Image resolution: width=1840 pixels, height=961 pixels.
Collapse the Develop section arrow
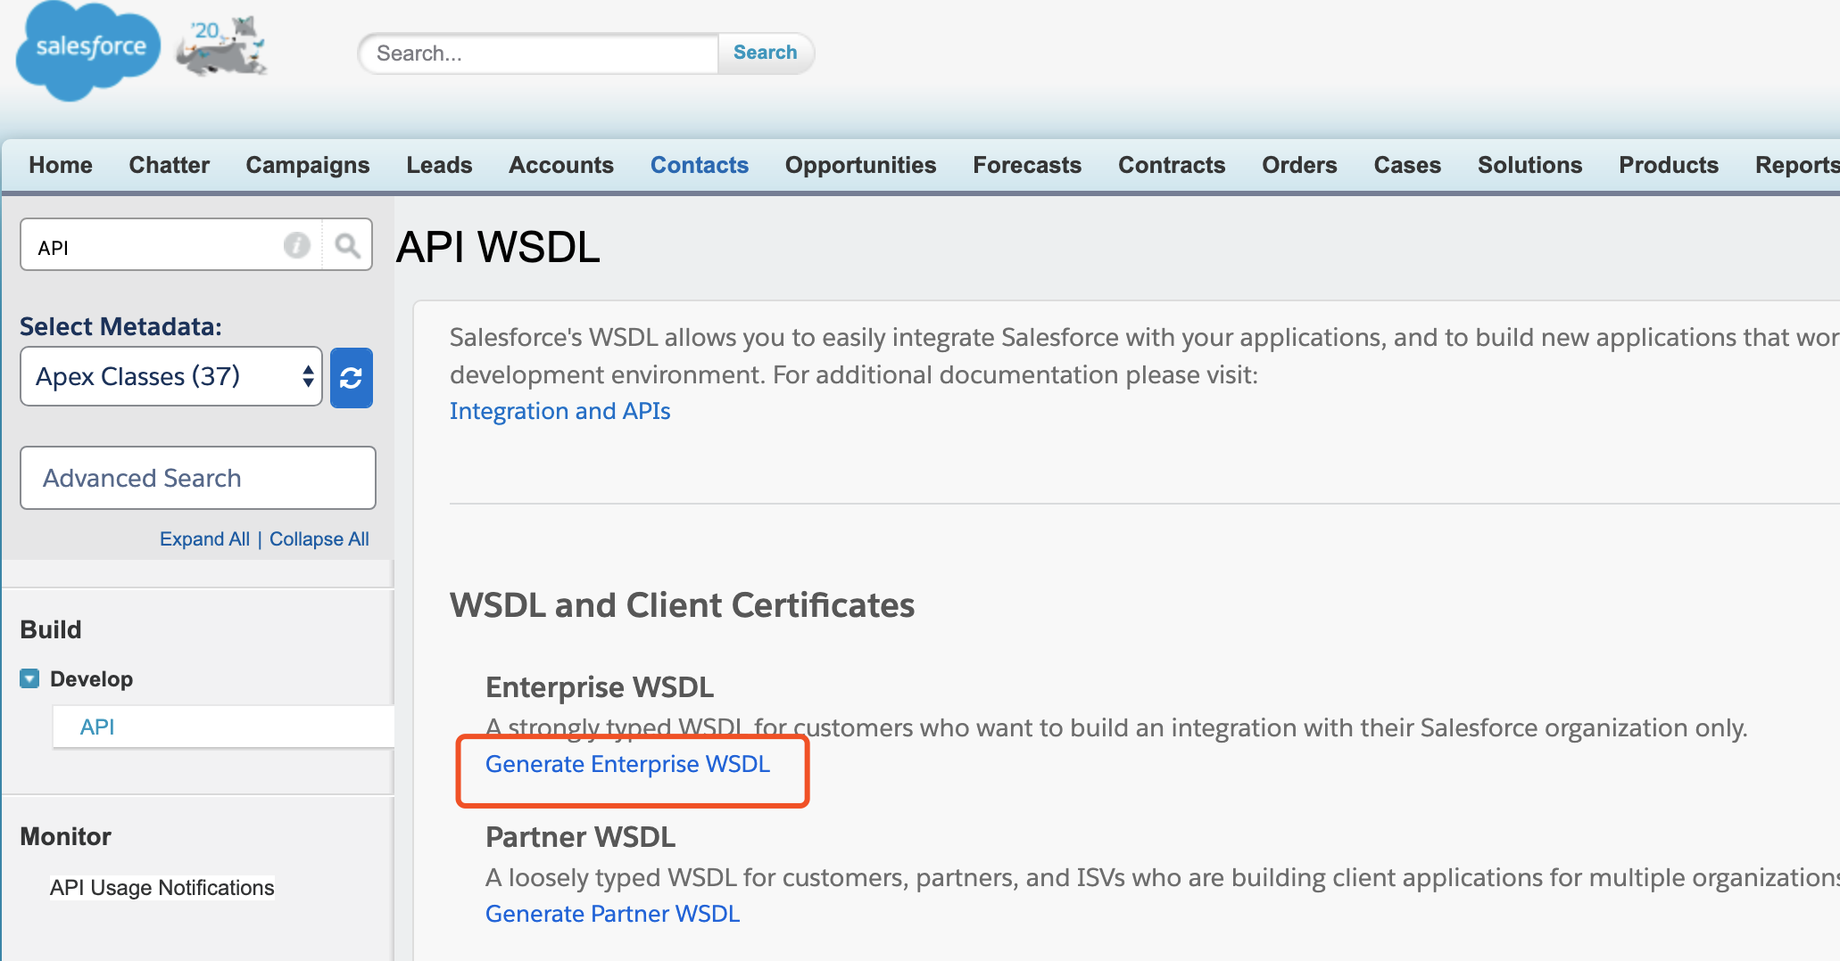tap(29, 679)
